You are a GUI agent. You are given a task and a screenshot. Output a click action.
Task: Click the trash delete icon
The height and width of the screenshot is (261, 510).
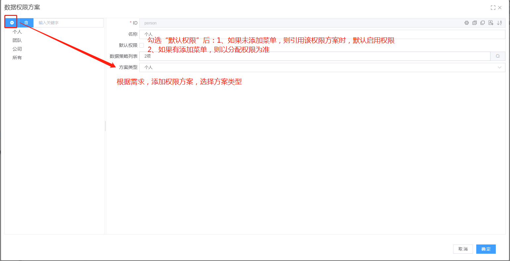click(x=26, y=23)
